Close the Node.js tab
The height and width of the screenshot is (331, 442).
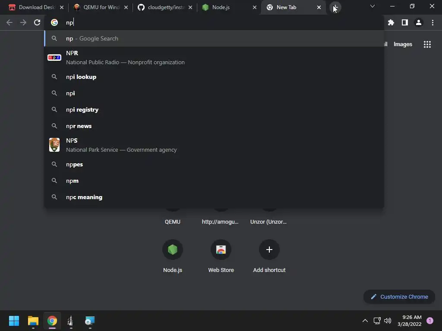[255, 7]
